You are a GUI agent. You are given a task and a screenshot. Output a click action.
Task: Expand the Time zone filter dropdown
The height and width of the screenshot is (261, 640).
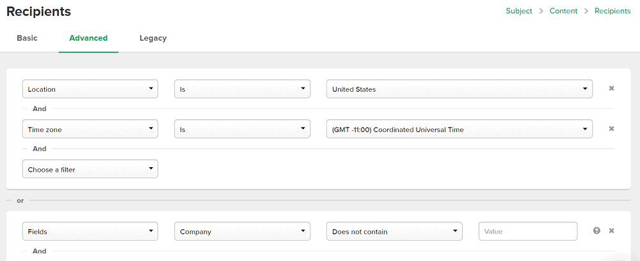[x=90, y=129]
